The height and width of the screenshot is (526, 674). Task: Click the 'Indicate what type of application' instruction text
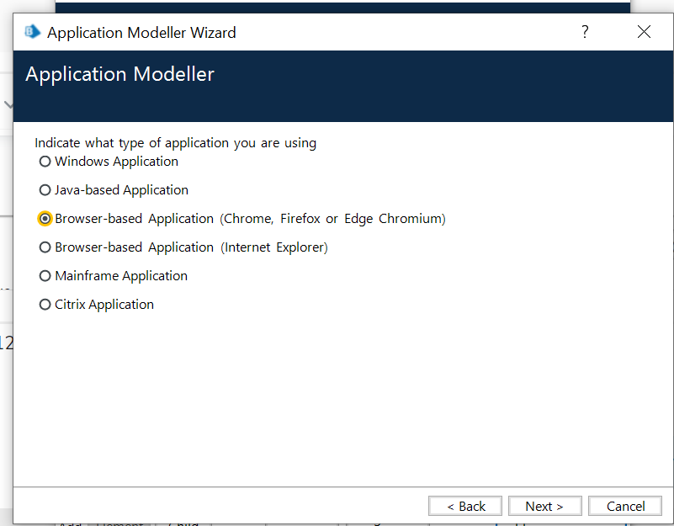[x=175, y=143]
